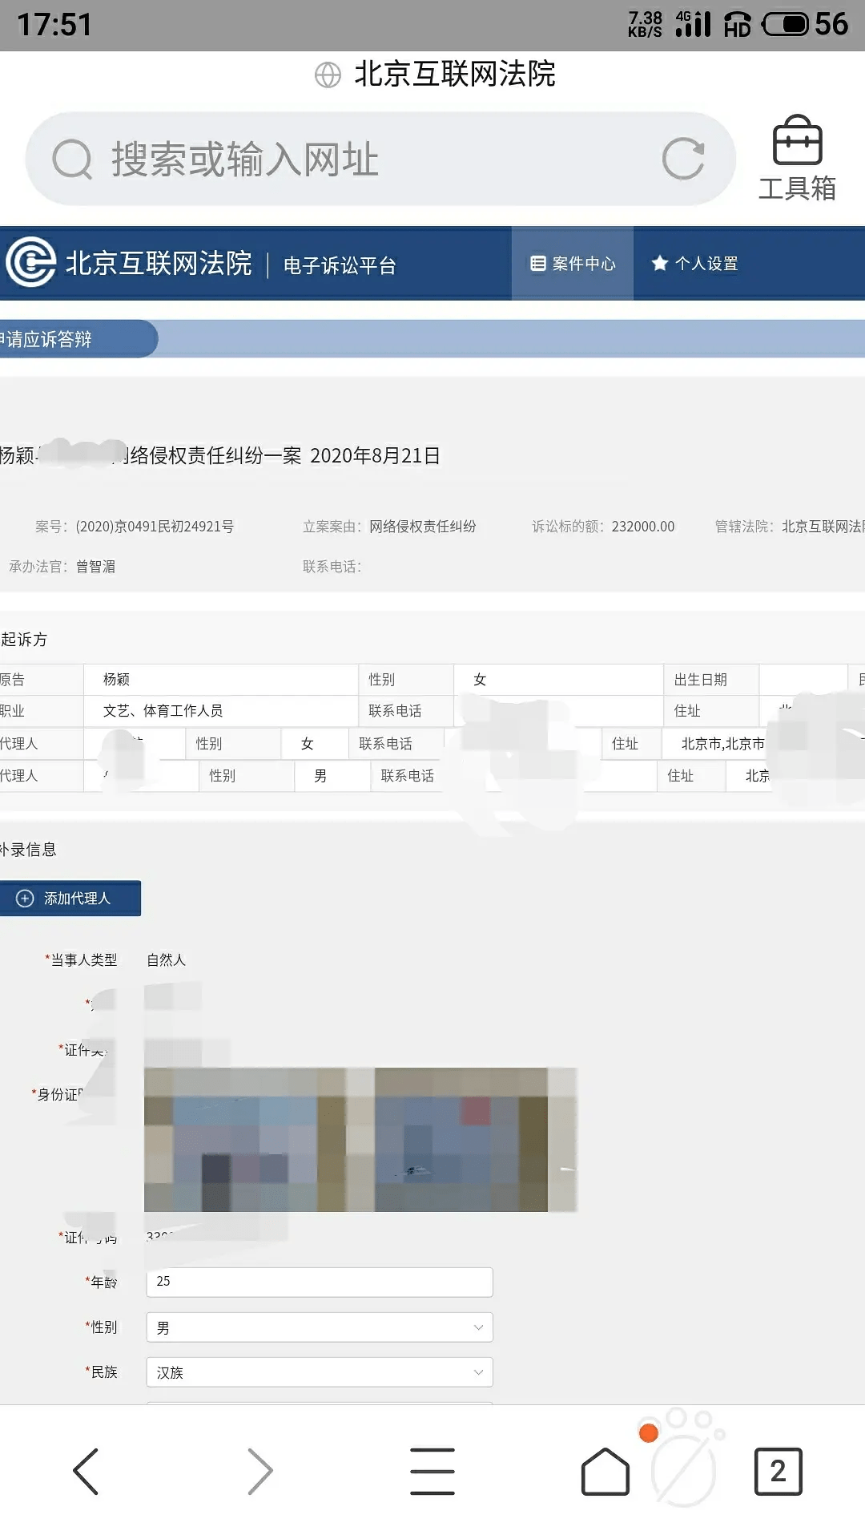The width and height of the screenshot is (865, 1539).
Task: Open the 工具箱 toolbox icon
Action: point(797,158)
